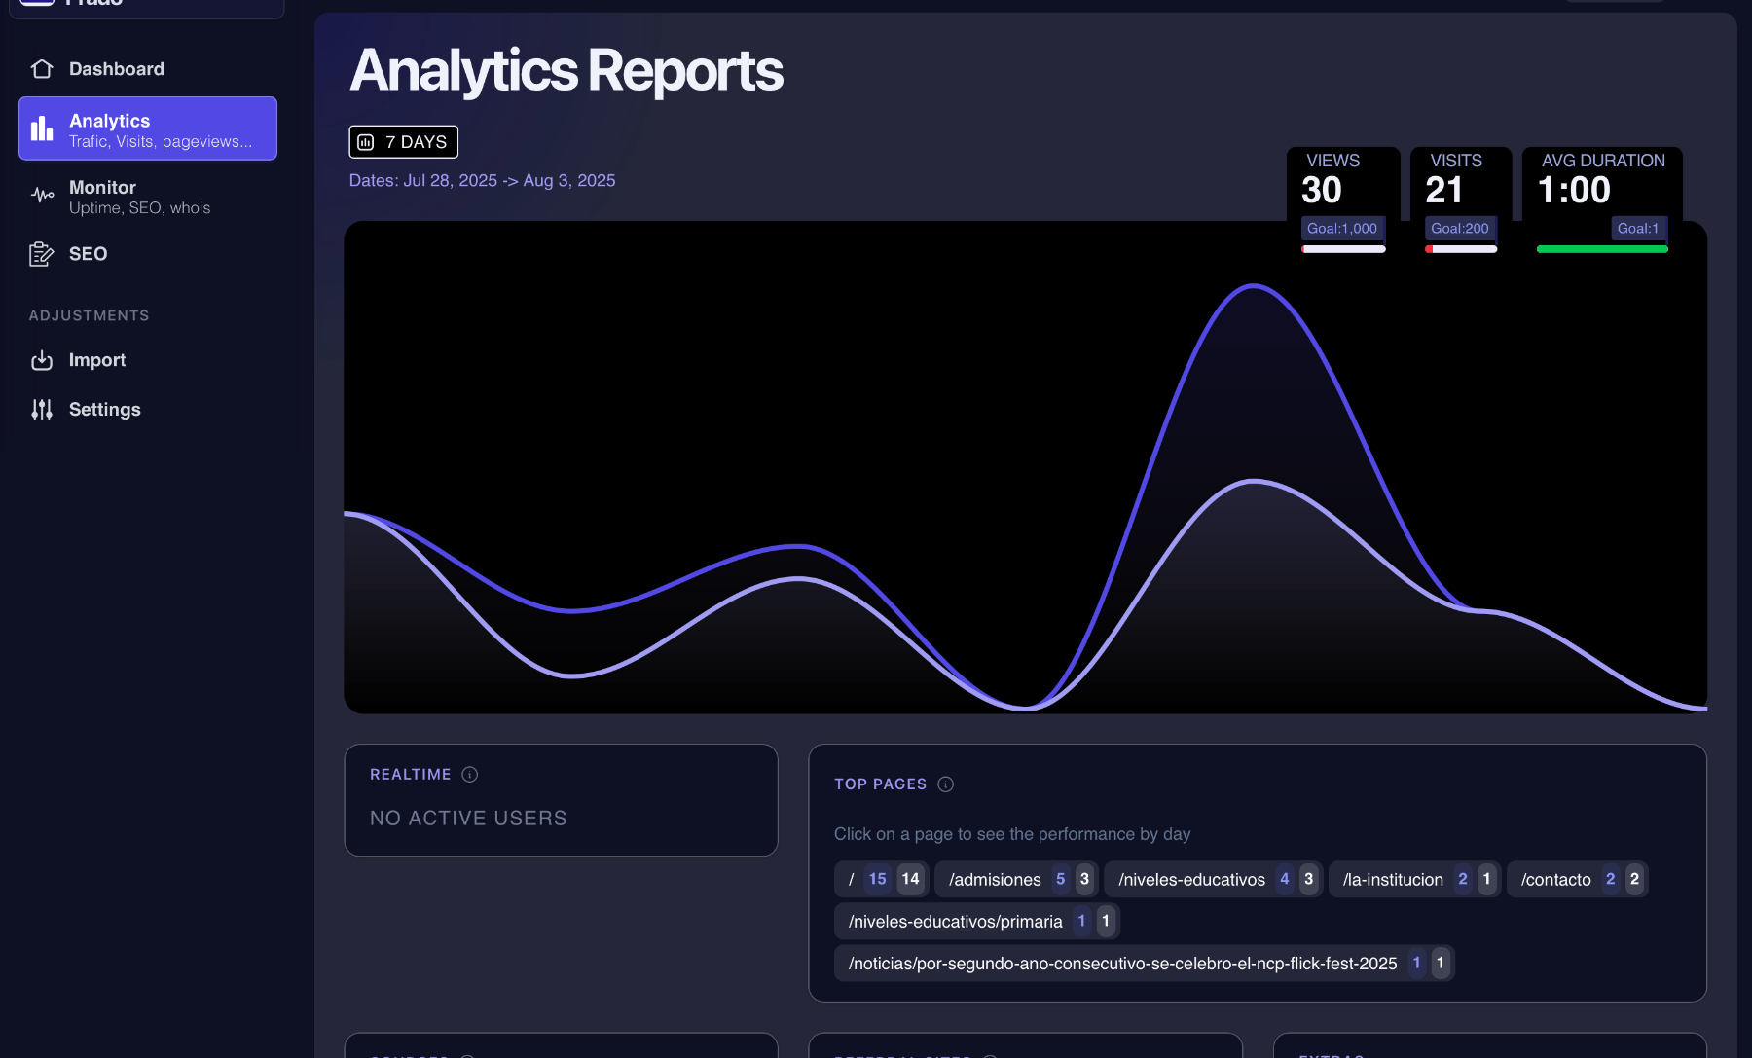Open Dashboard via the home icon
The height and width of the screenshot is (1058, 1752).
click(x=42, y=68)
